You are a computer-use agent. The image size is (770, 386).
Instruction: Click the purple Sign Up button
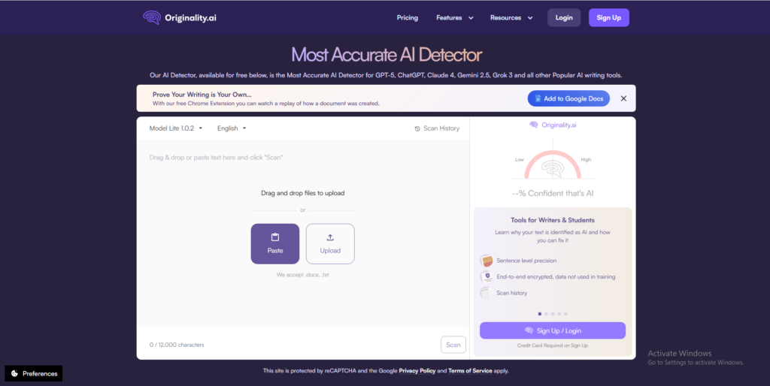click(608, 17)
